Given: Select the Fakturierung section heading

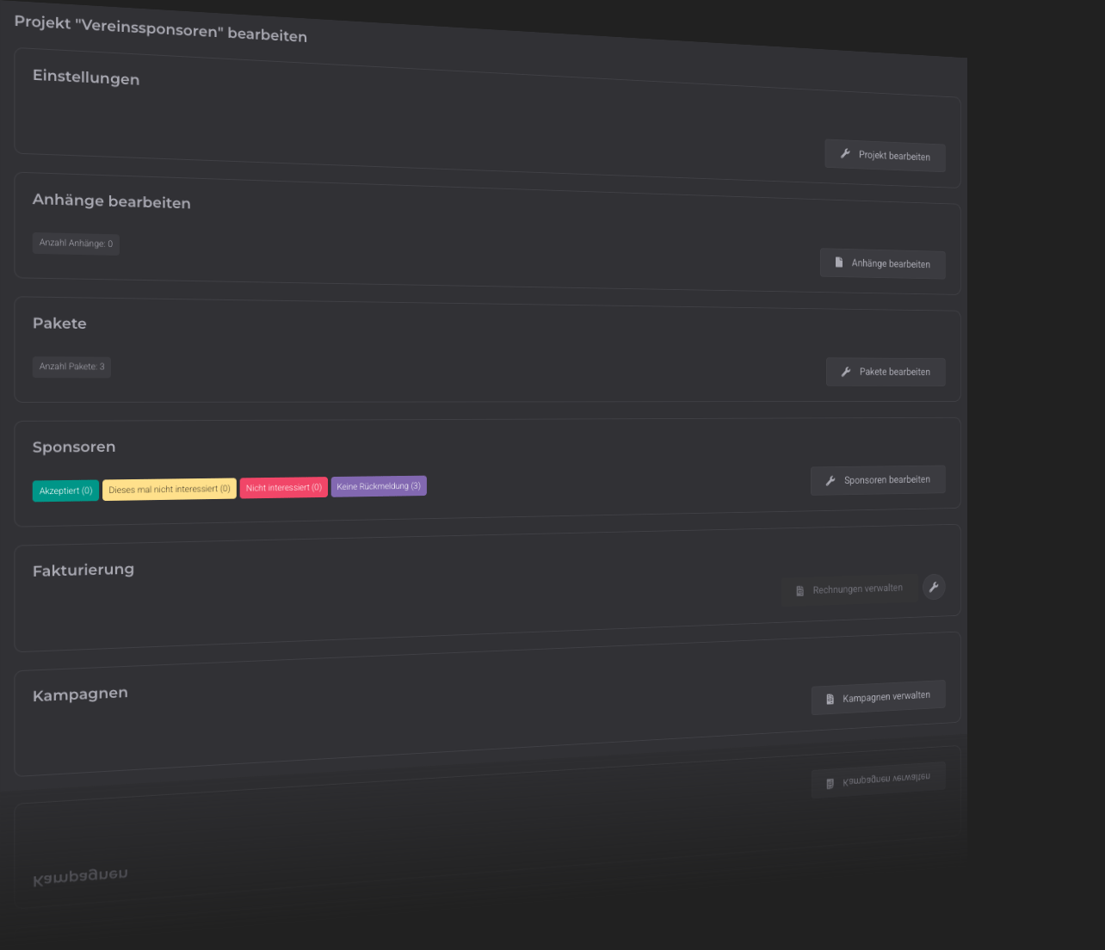Looking at the screenshot, I should click(x=83, y=571).
